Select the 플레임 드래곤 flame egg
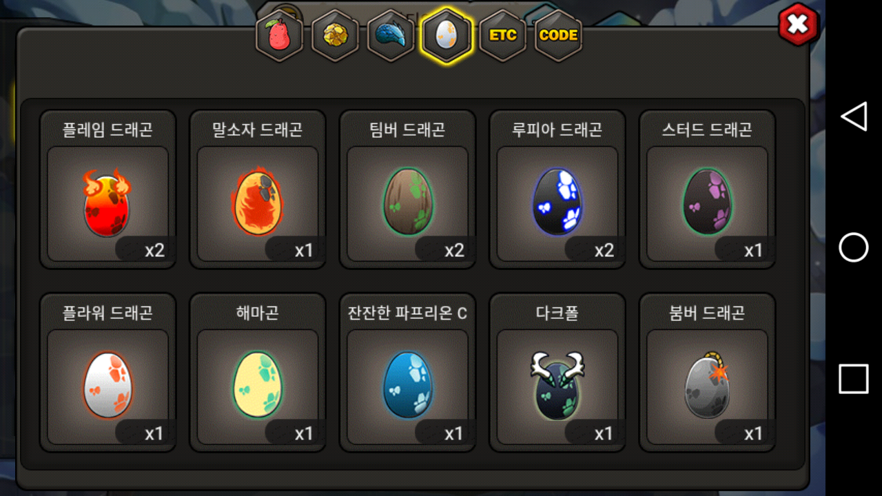882x496 pixels. [x=108, y=189]
